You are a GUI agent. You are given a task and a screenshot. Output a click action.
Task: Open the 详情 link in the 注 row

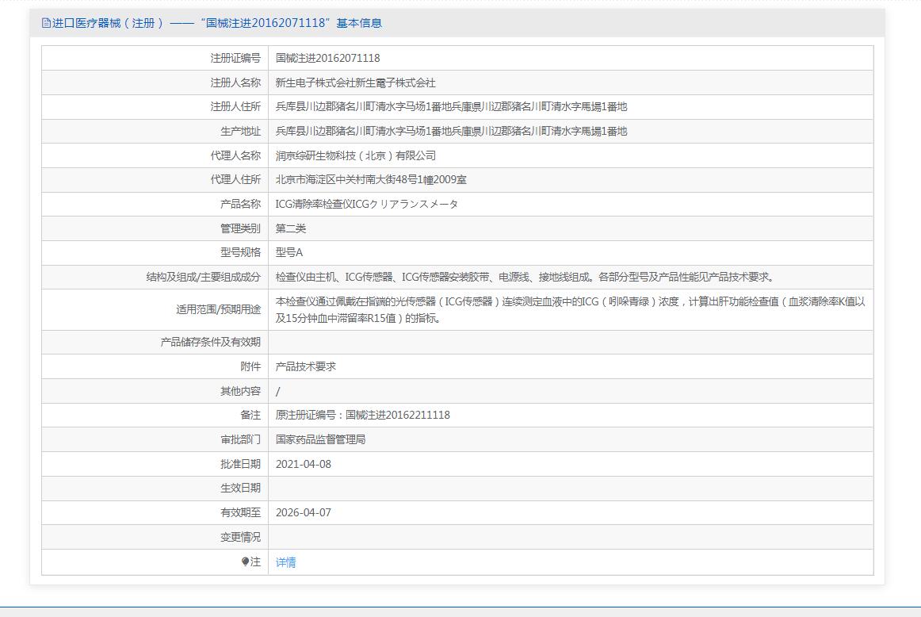[x=286, y=562]
